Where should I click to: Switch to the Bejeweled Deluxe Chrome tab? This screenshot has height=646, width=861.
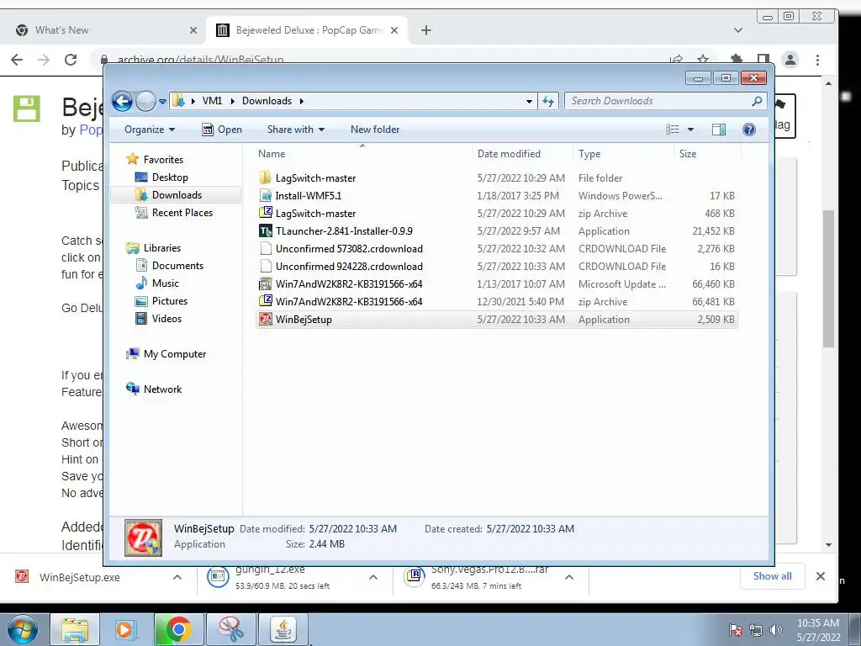pos(308,30)
